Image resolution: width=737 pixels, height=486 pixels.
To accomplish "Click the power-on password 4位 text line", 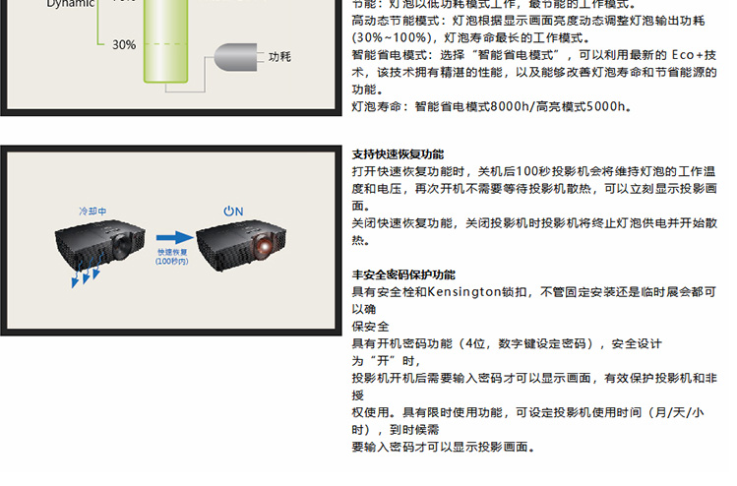I will pos(507,343).
